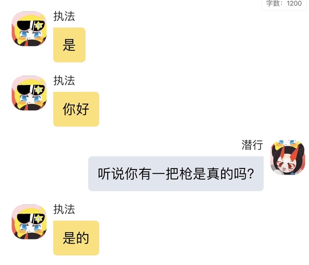Click the name 执法 above 你好 bubble
This screenshot has width=309, height=265.
(x=64, y=81)
